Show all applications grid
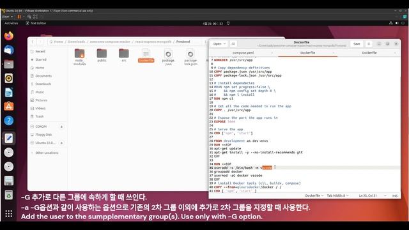The width and height of the screenshot is (409, 230). click(x=9, y=213)
